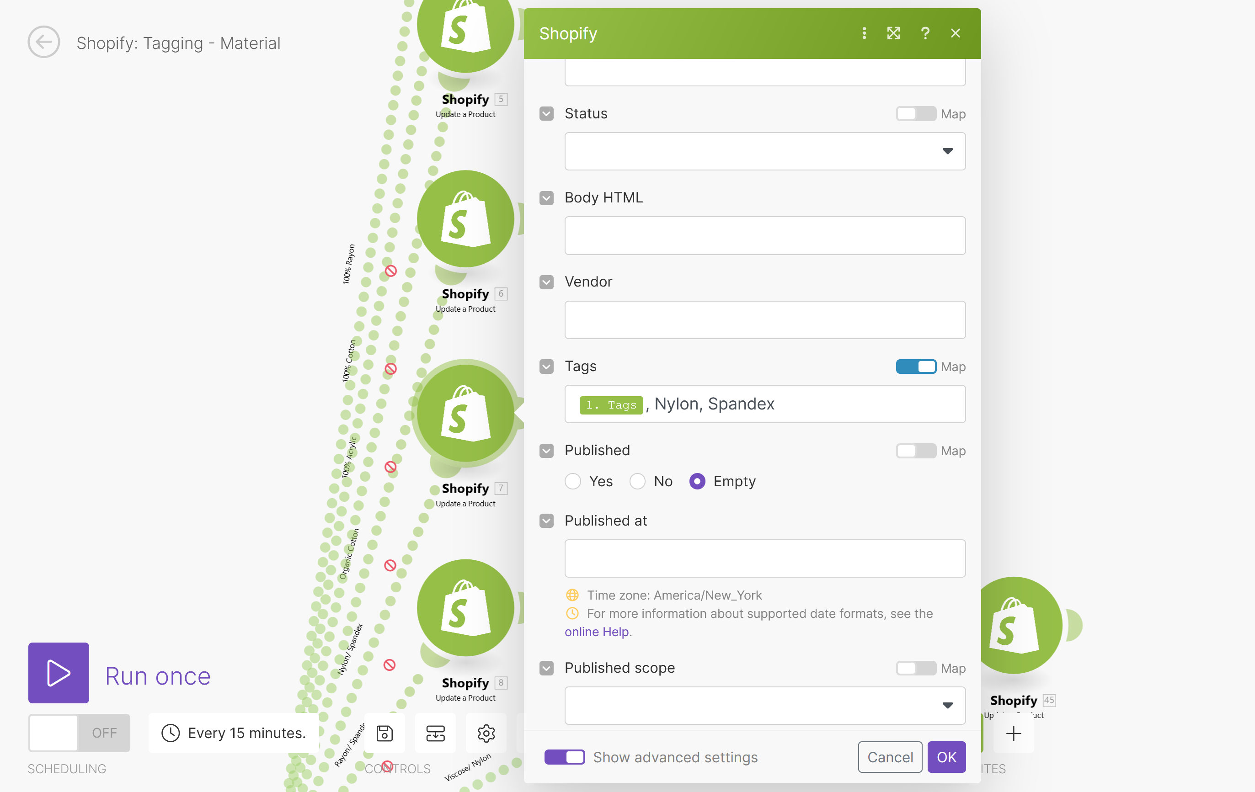Toggle the scenario scheduling OFF switch

coord(79,733)
